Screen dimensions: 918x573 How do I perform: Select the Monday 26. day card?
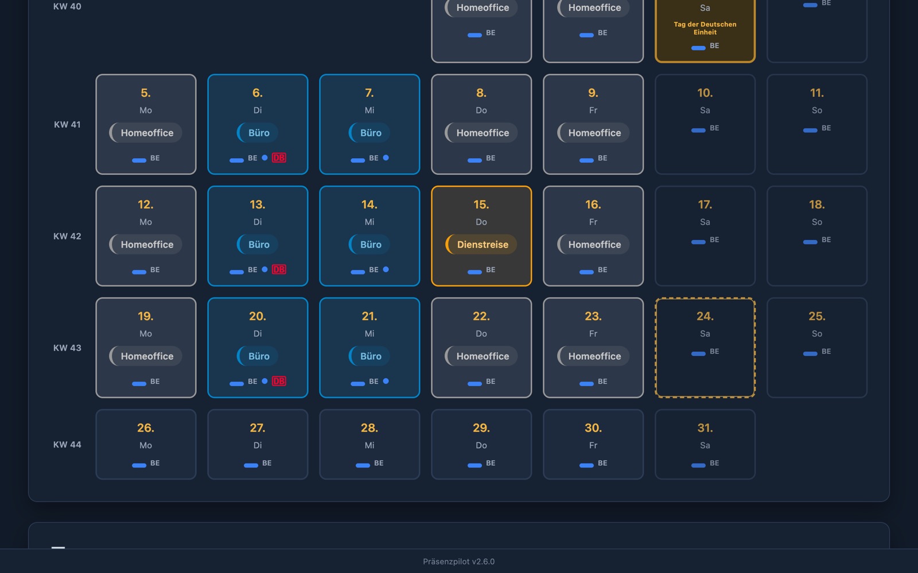[146, 444]
